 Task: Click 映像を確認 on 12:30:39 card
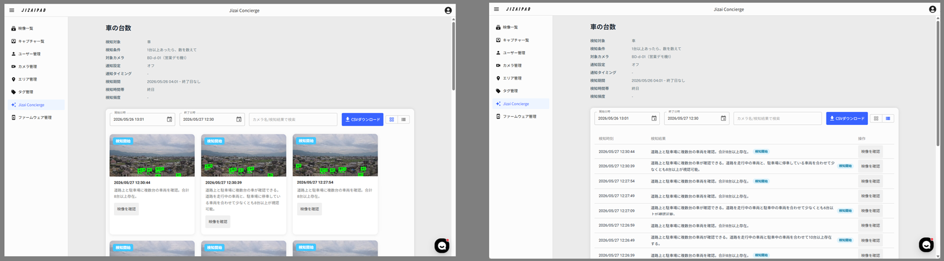pyautogui.click(x=218, y=222)
